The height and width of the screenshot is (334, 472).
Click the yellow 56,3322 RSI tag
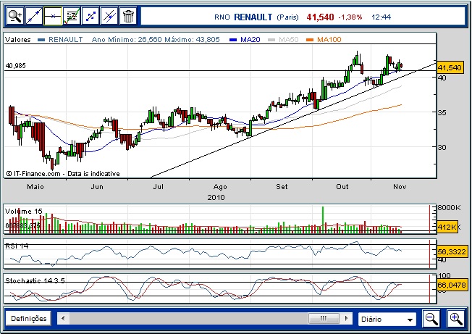tap(452, 251)
